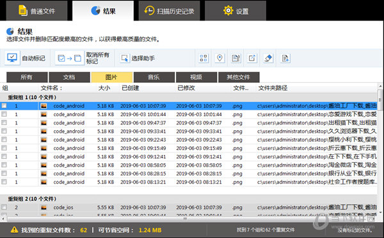Image resolution: width=384 pixels, height=238 pixels.
Task: Switch to the 普通文件 top tab
Action: pyautogui.click(x=36, y=11)
